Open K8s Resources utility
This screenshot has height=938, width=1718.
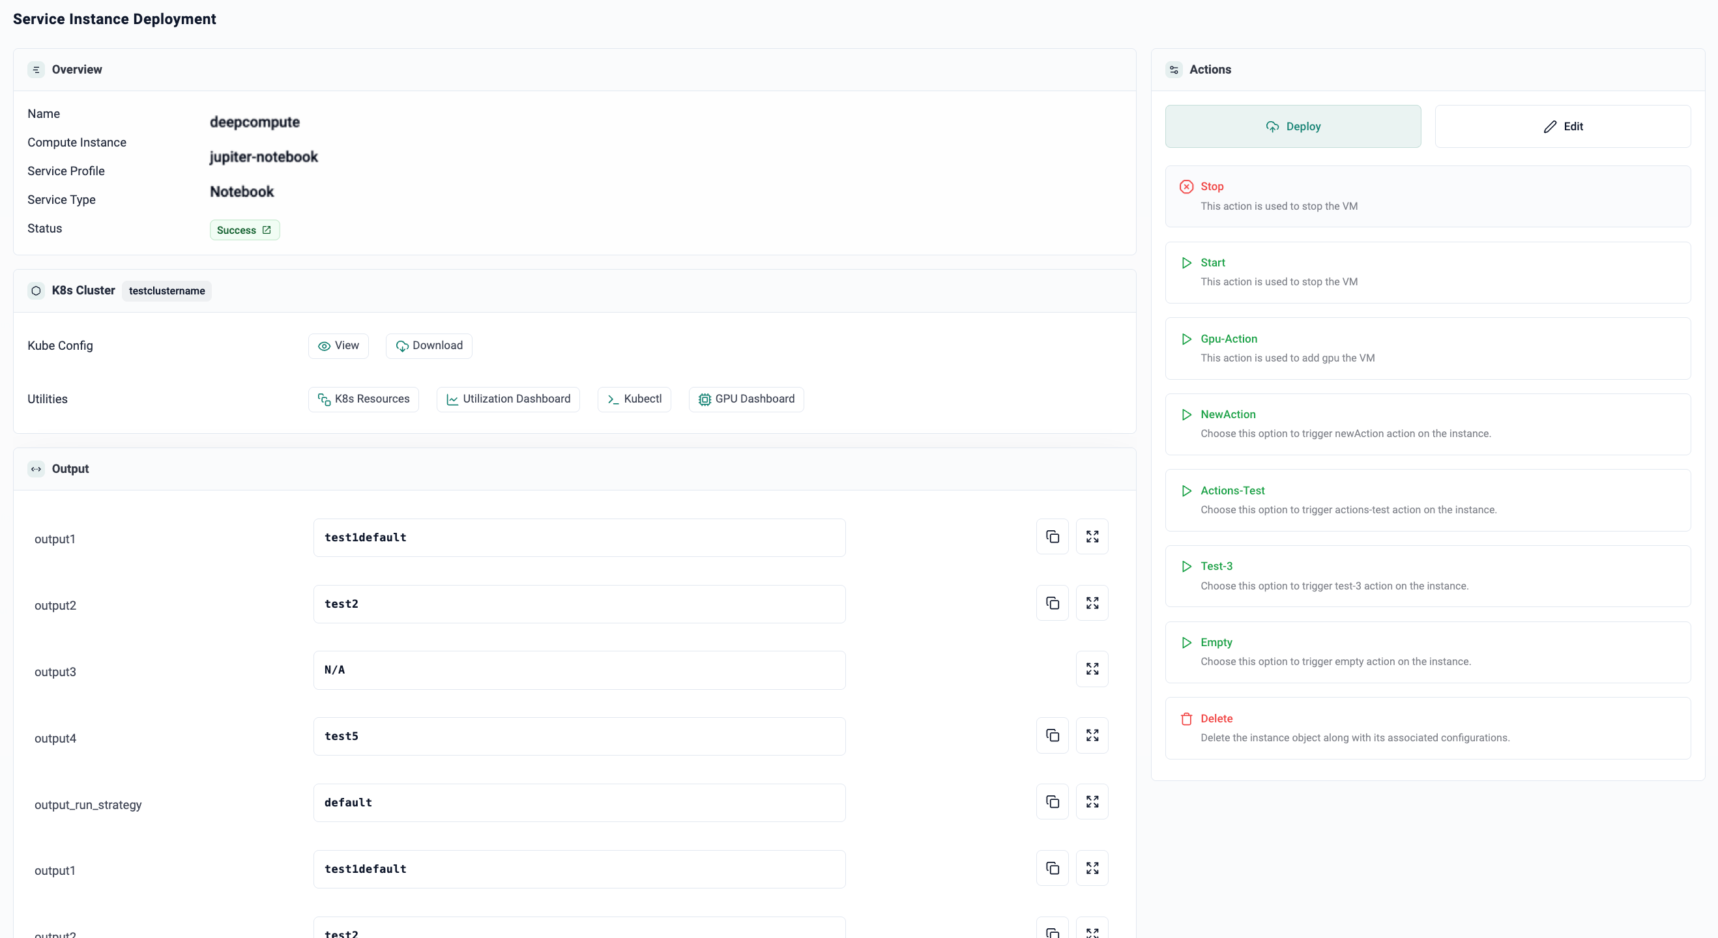pos(364,399)
